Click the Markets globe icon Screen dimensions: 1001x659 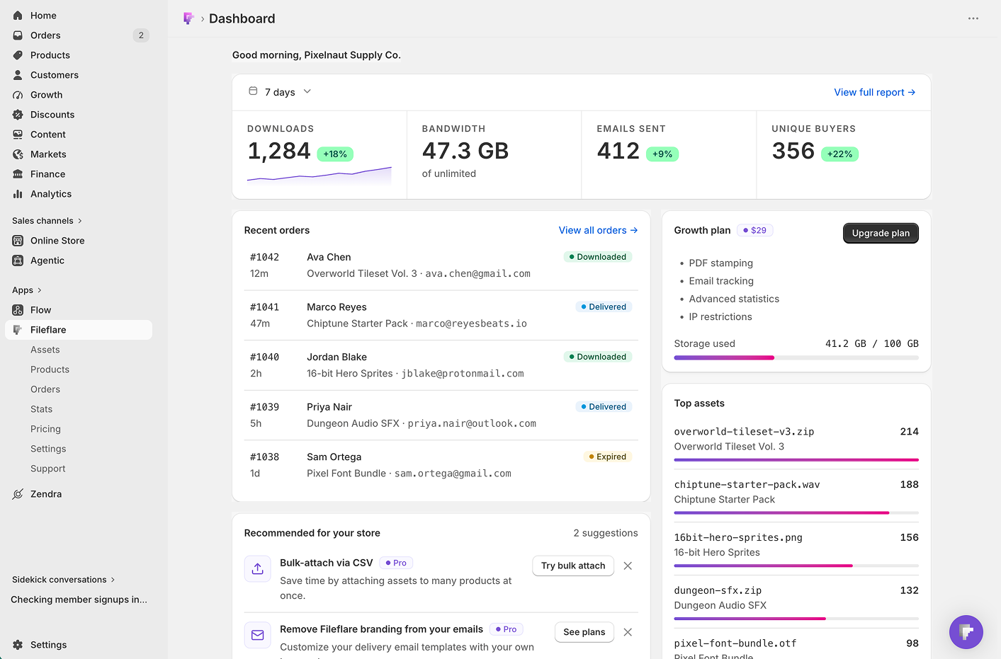(x=18, y=154)
